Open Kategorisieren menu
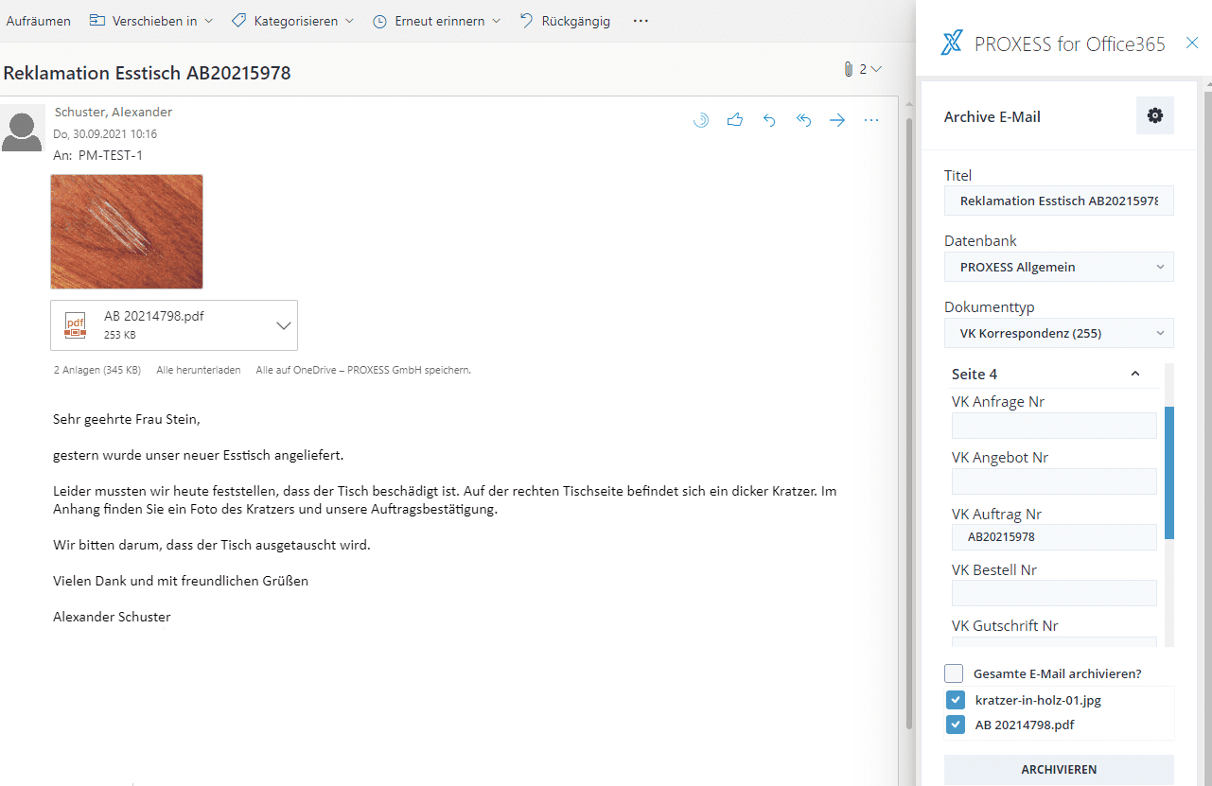Image resolution: width=1212 pixels, height=786 pixels. pos(293,21)
